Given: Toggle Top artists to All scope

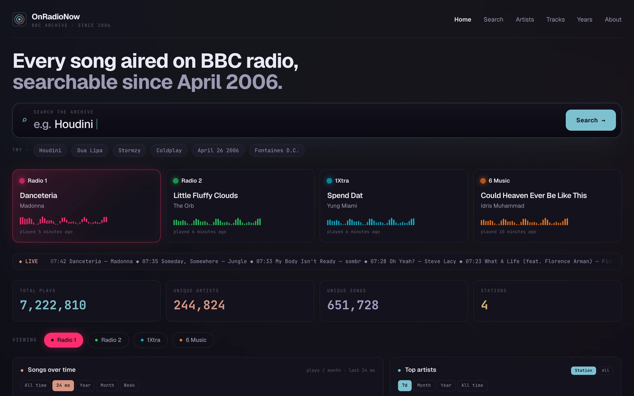Looking at the screenshot, I should click(605, 370).
